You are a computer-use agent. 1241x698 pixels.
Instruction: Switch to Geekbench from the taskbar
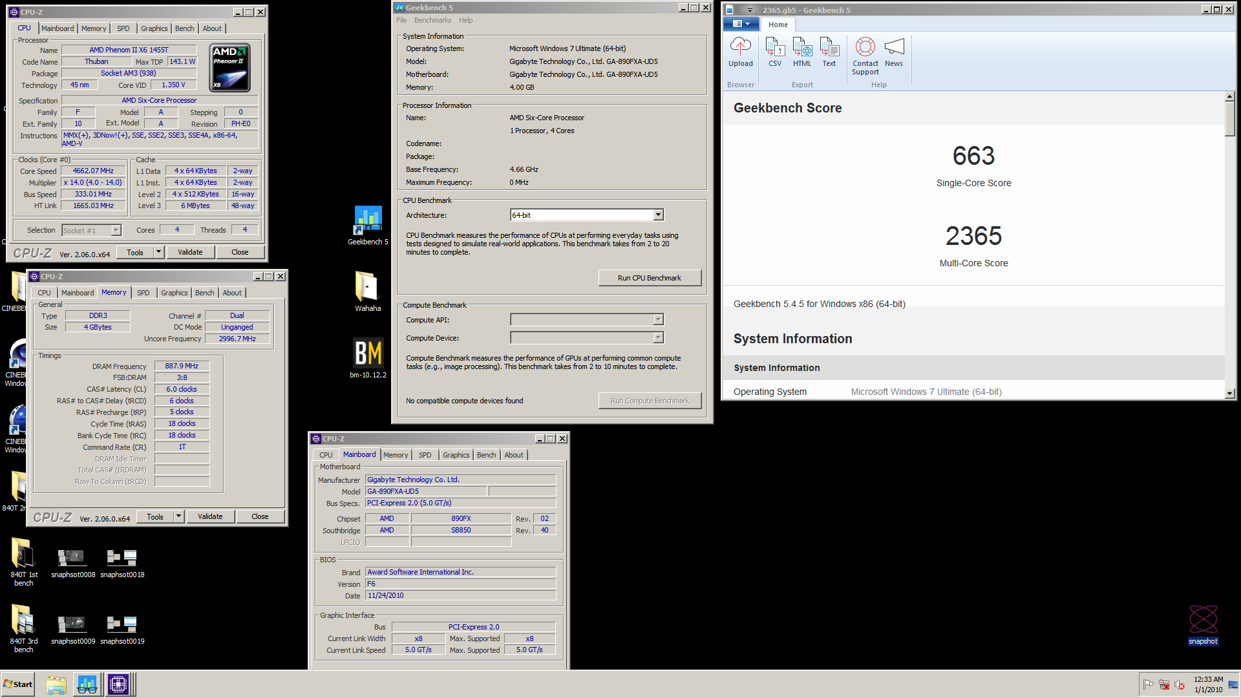[87, 684]
